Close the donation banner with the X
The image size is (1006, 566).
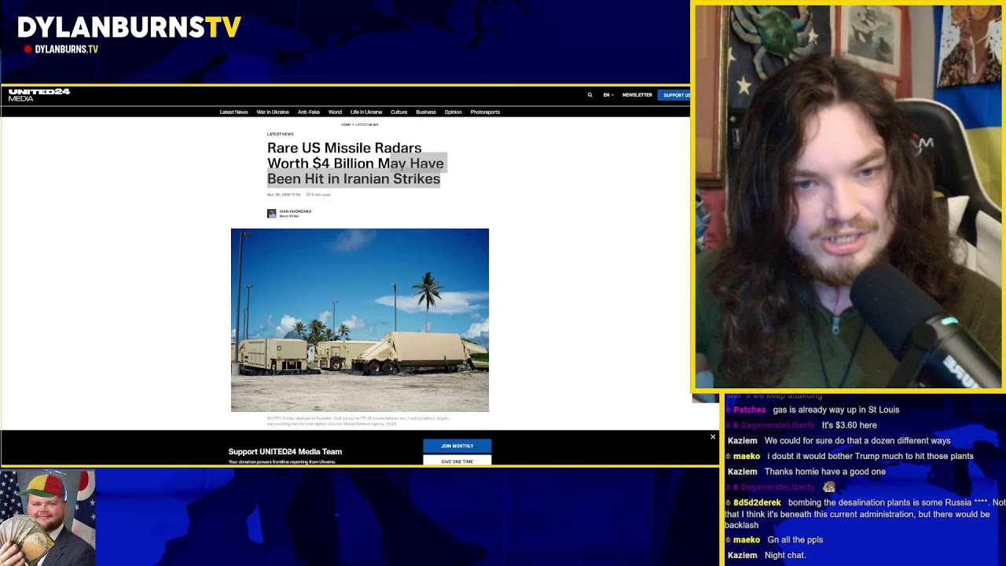pyautogui.click(x=713, y=437)
